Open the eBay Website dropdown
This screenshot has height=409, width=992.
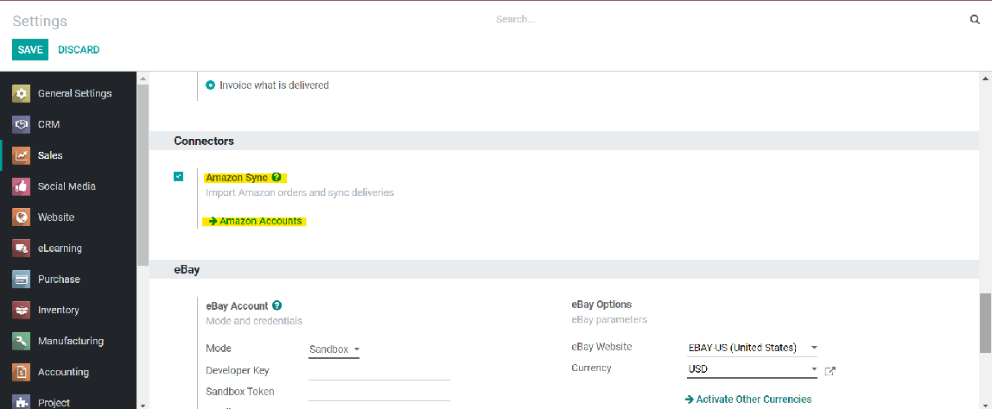click(x=753, y=348)
